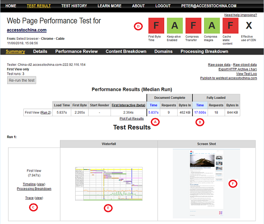The image size is (264, 224).
Task: Open the Run 1 screen shot thumbnail
Action: click(206, 184)
